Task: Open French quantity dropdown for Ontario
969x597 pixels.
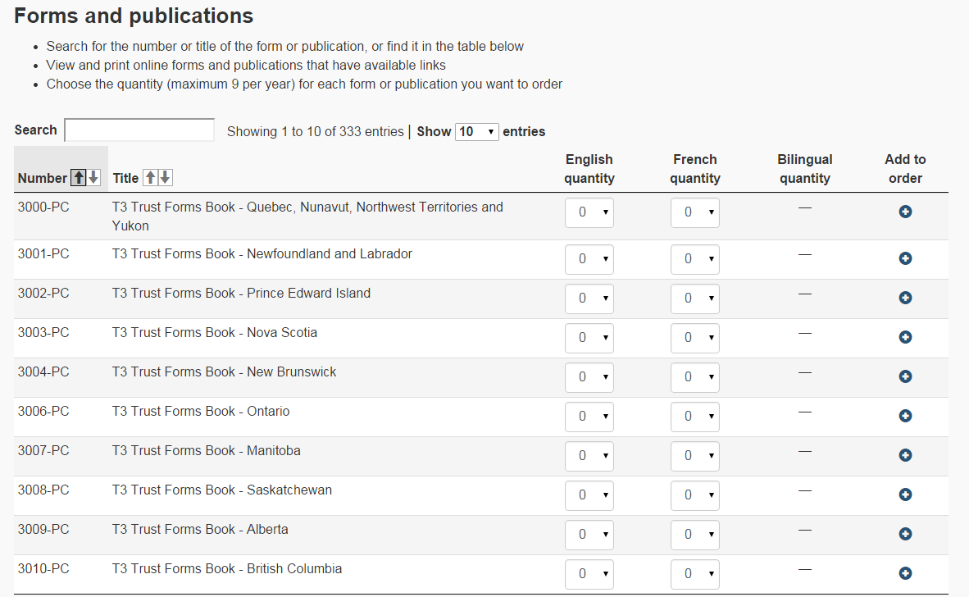Action: tap(694, 417)
